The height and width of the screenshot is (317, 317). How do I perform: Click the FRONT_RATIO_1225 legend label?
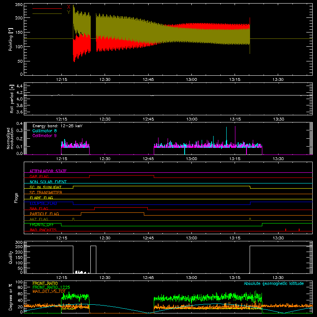click(51, 287)
